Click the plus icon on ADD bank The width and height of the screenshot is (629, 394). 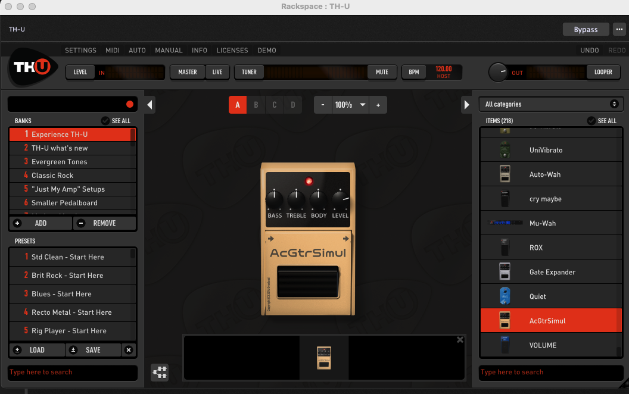point(17,223)
